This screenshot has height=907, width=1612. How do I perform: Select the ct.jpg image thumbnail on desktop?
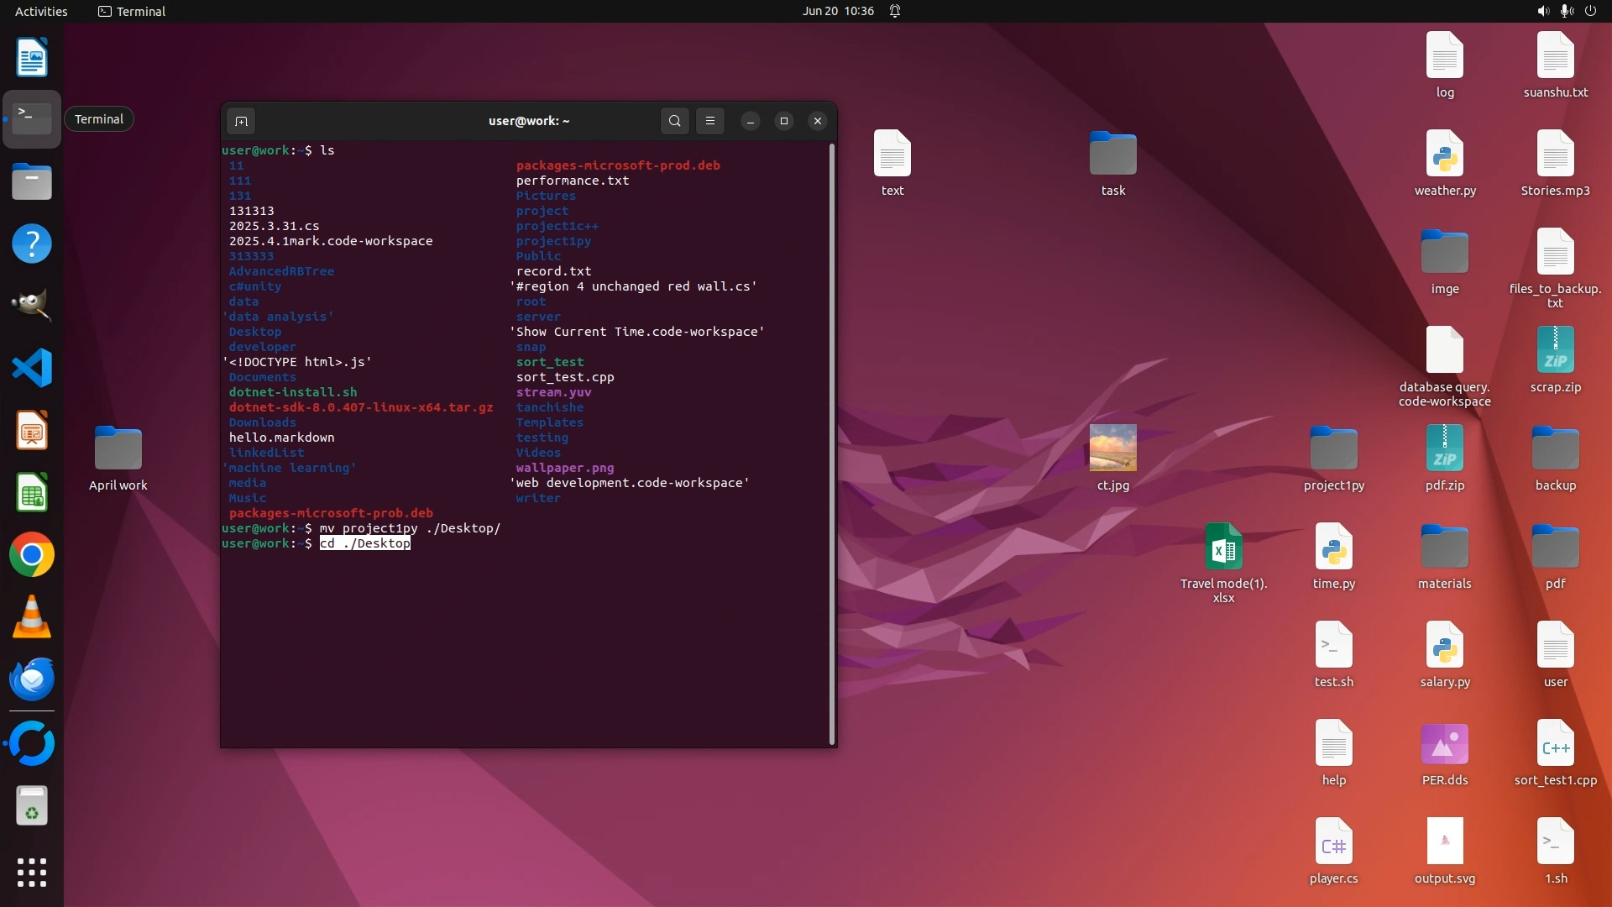click(1112, 448)
